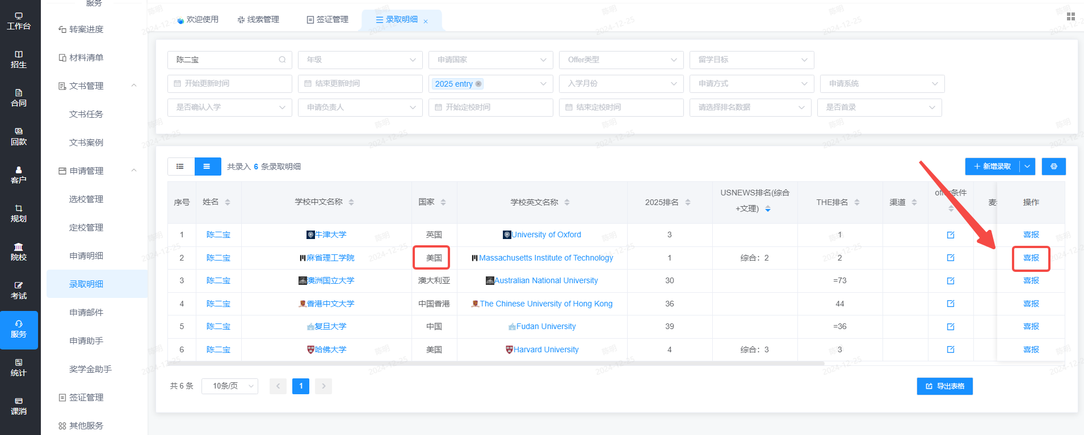
Task: Click the 开始更新时间 date field
Action: pyautogui.click(x=230, y=83)
